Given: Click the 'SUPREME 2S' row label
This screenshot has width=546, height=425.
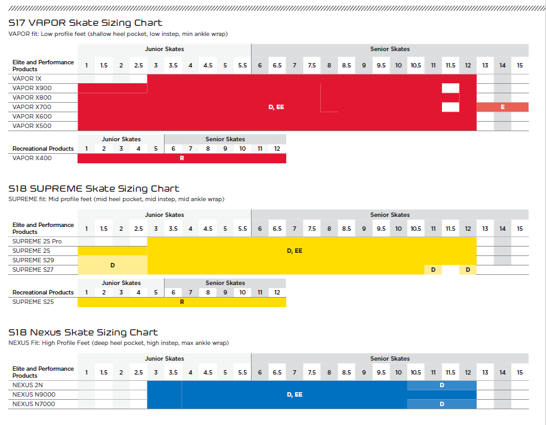Looking at the screenshot, I should click(x=32, y=251).
